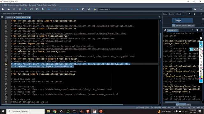
Task: Open the View menu
Action: 50,5
